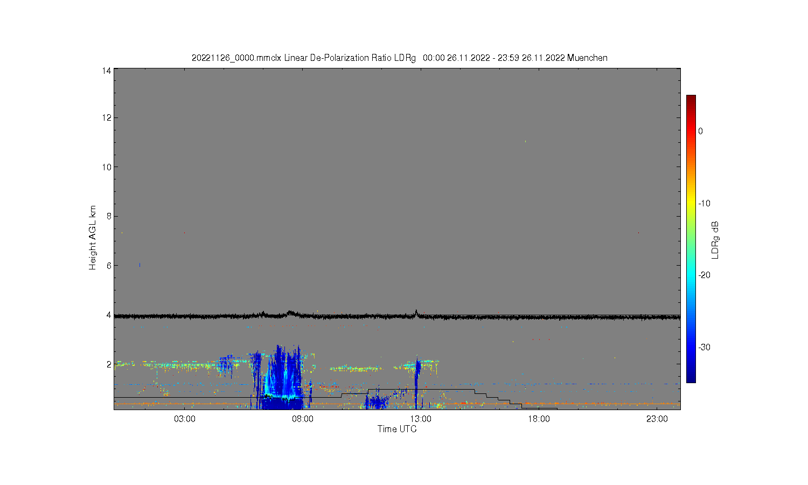
Task: Click the 08:00 time tick label
Action: (x=303, y=419)
